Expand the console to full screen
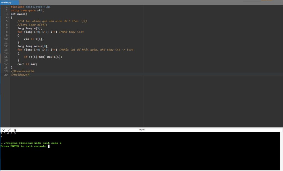Viewport: 283px width, 171px height. pyautogui.click(x=9, y=130)
